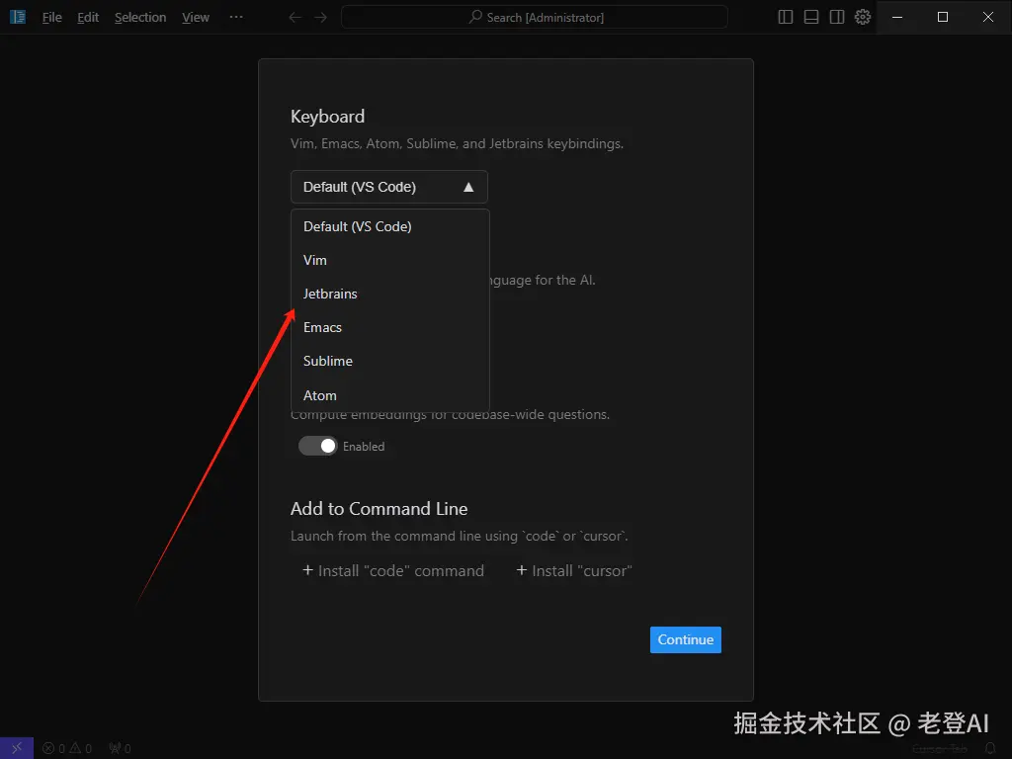The image size is (1012, 759).
Task: Close the Cursor window
Action: (988, 18)
